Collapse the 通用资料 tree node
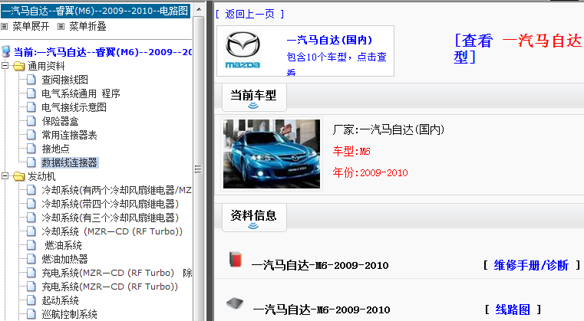584x321 pixels. click(5, 66)
